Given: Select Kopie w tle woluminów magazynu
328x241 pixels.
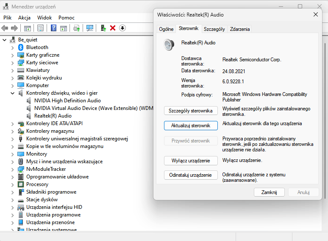Looking at the screenshot, I should [65, 146].
